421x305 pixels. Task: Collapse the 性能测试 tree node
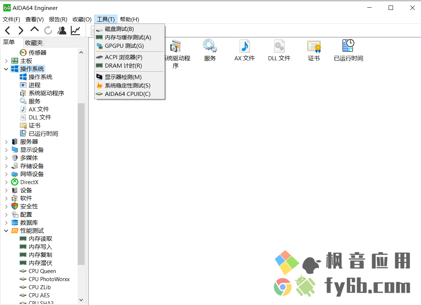[6, 231]
